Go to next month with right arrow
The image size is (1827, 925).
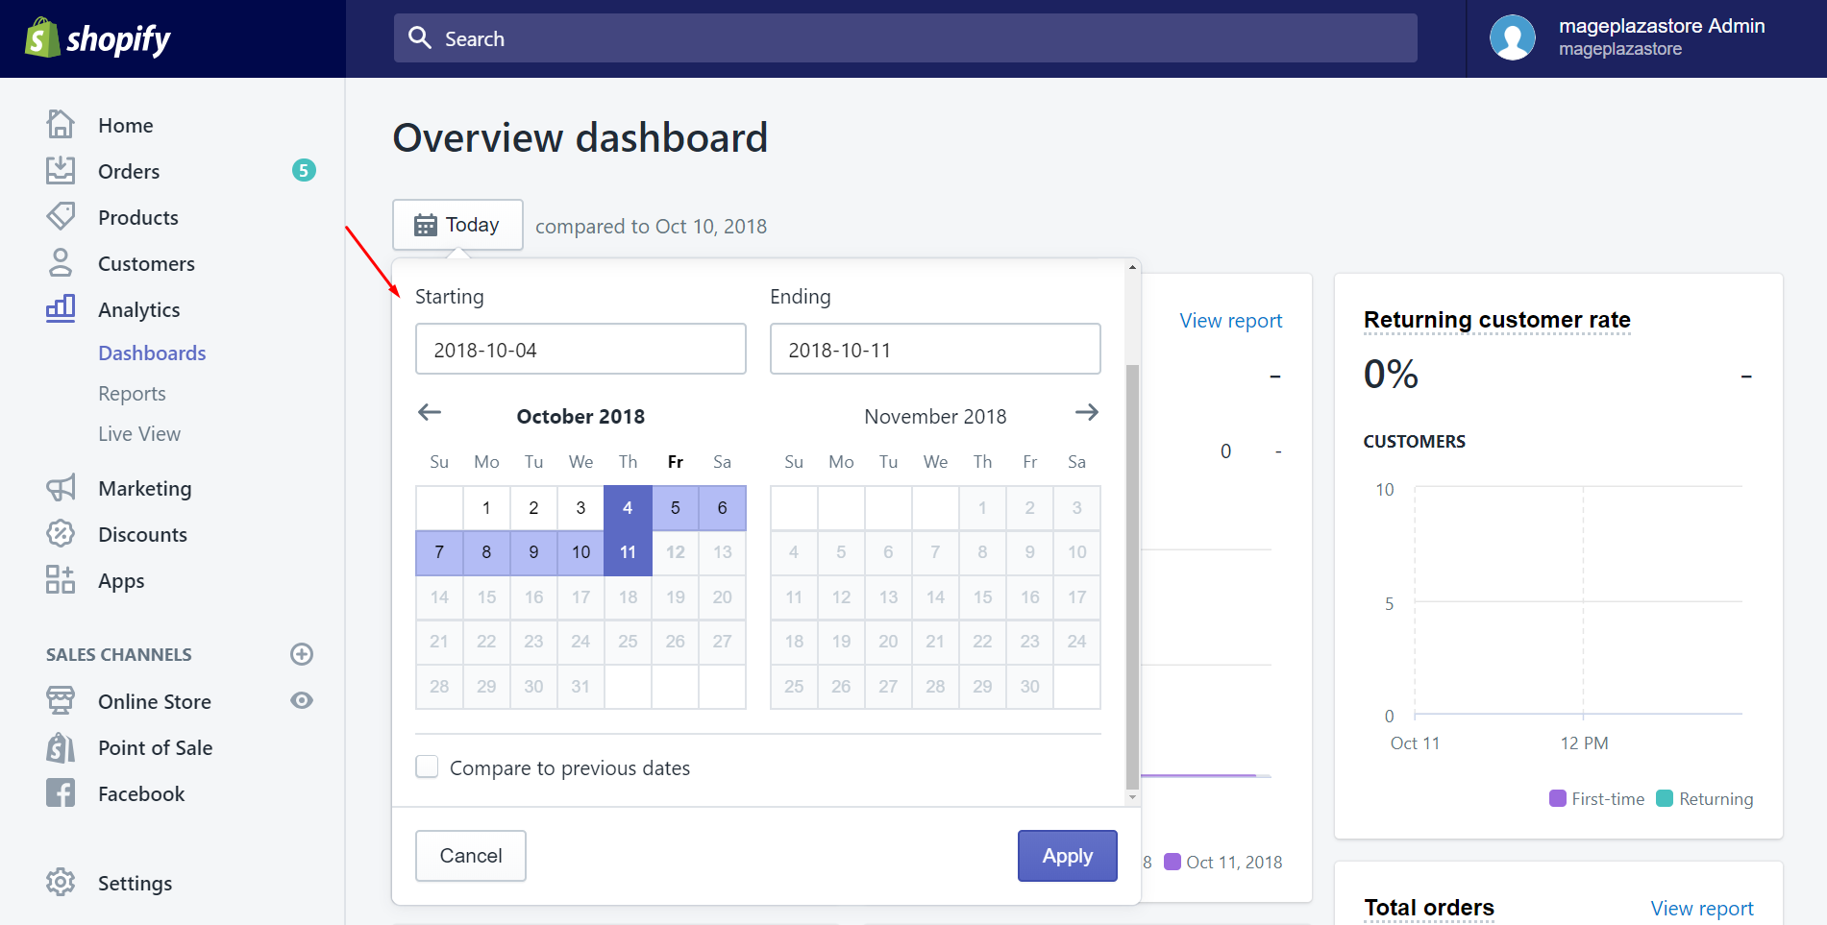point(1087,412)
